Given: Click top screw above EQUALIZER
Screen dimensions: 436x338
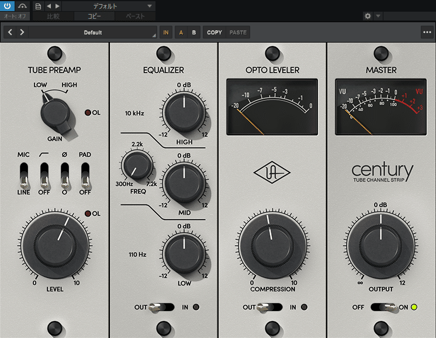Looking at the screenshot, I should pos(164,54).
